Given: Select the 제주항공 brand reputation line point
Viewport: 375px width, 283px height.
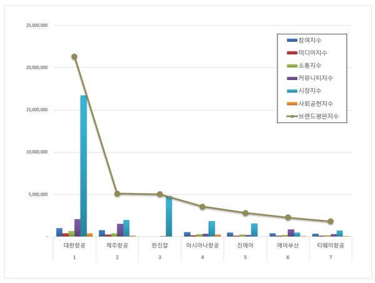Looking at the screenshot, I should click(x=117, y=194).
